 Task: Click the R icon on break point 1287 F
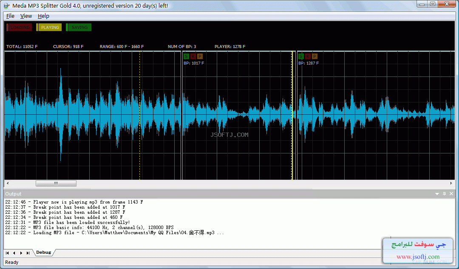pos(308,56)
